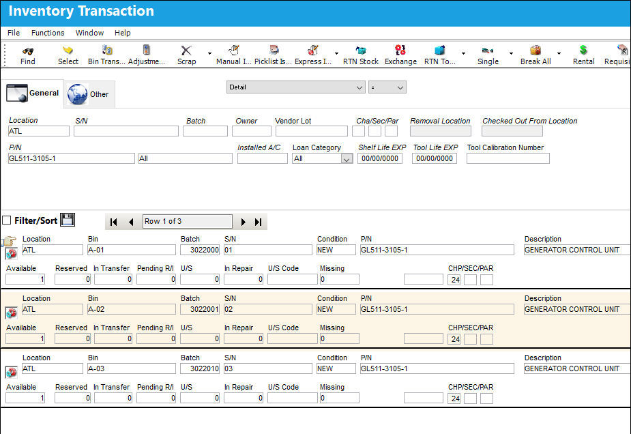Click the pointing hand row selector

point(9,241)
